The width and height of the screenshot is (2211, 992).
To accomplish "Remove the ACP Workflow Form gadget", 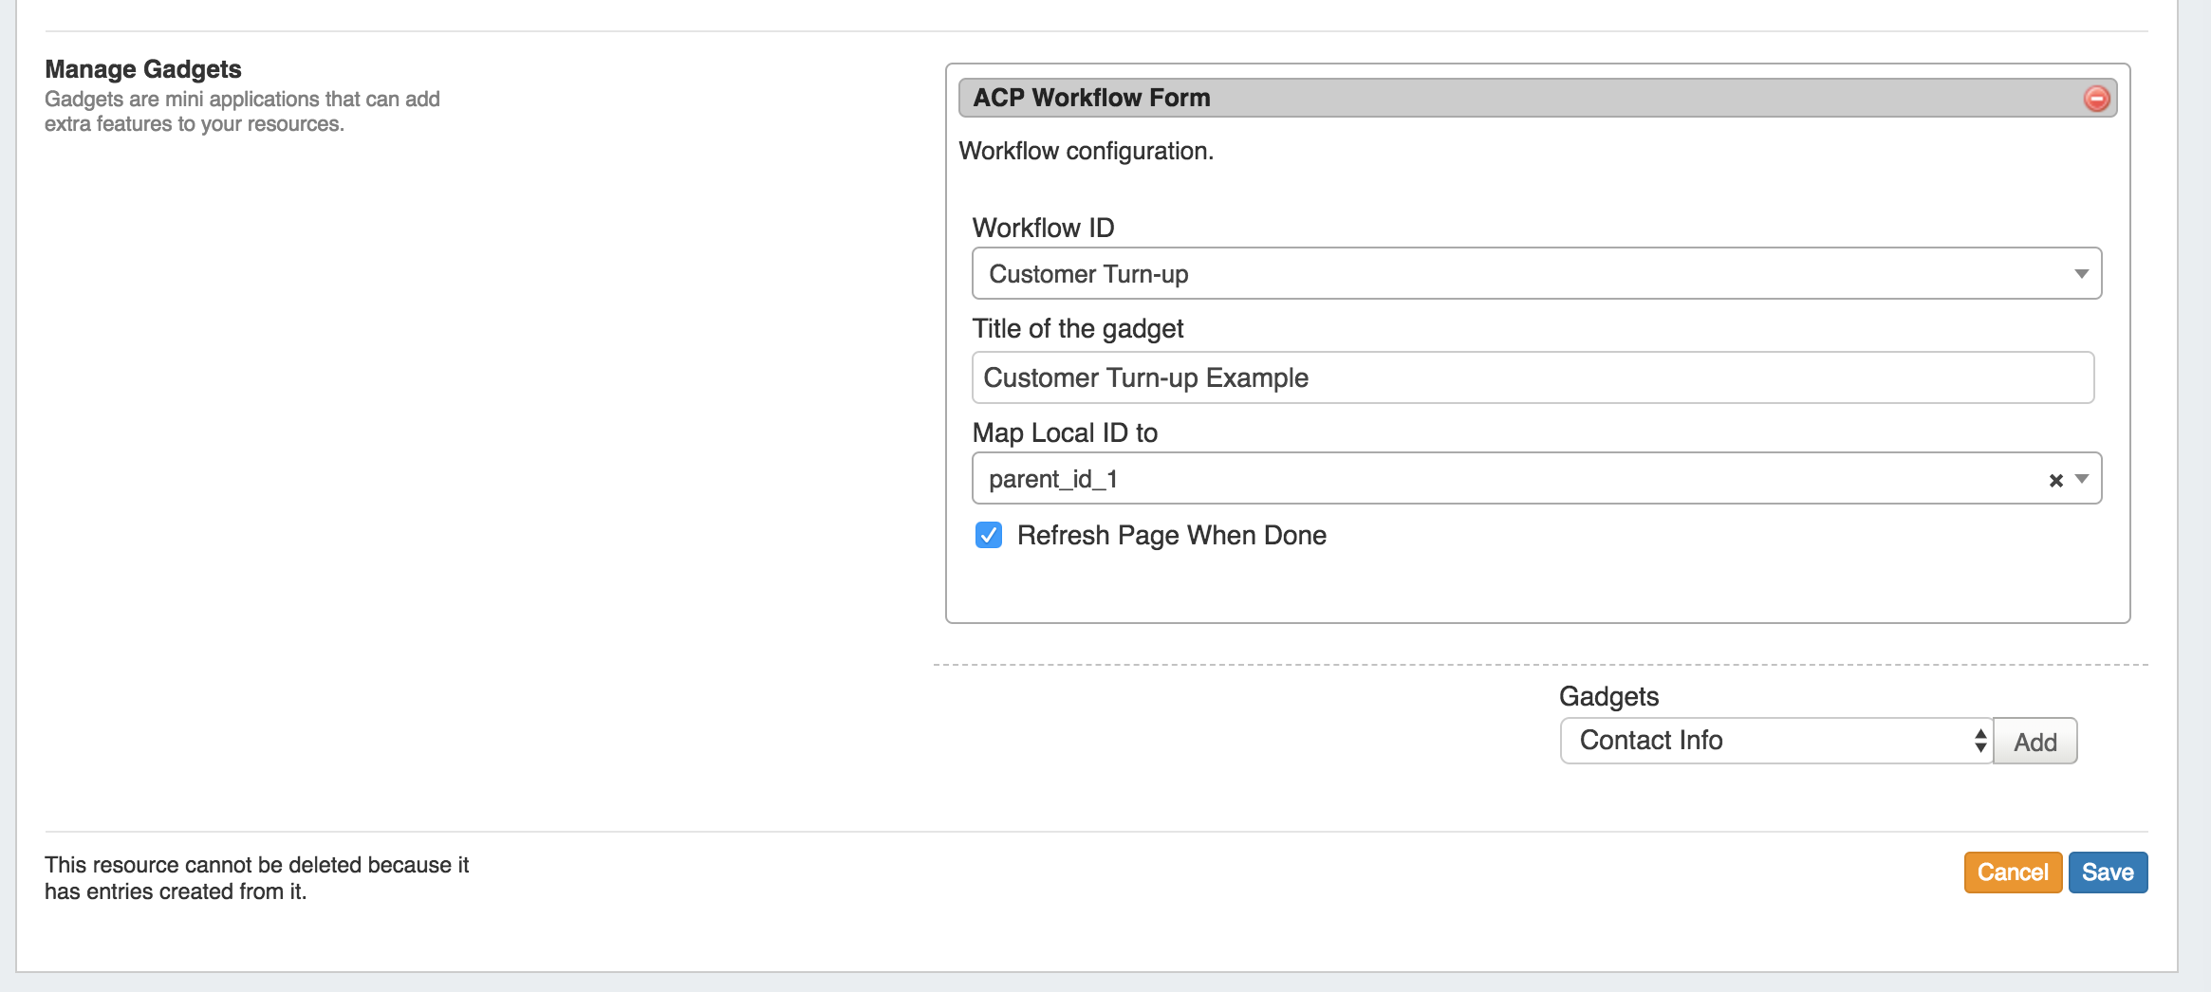I will 2096,99.
